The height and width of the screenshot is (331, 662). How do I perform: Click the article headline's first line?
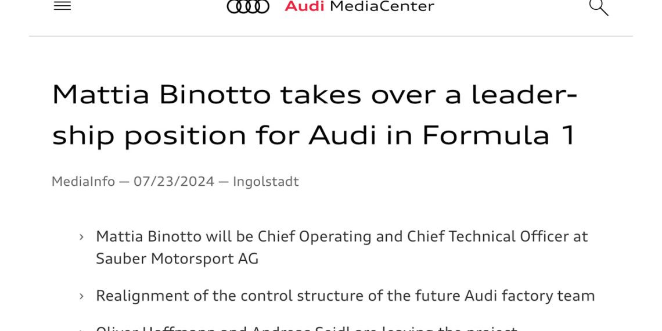[x=314, y=94]
